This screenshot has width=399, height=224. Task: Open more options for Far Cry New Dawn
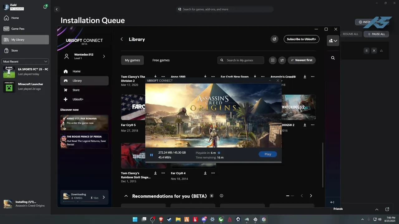[x=263, y=77]
